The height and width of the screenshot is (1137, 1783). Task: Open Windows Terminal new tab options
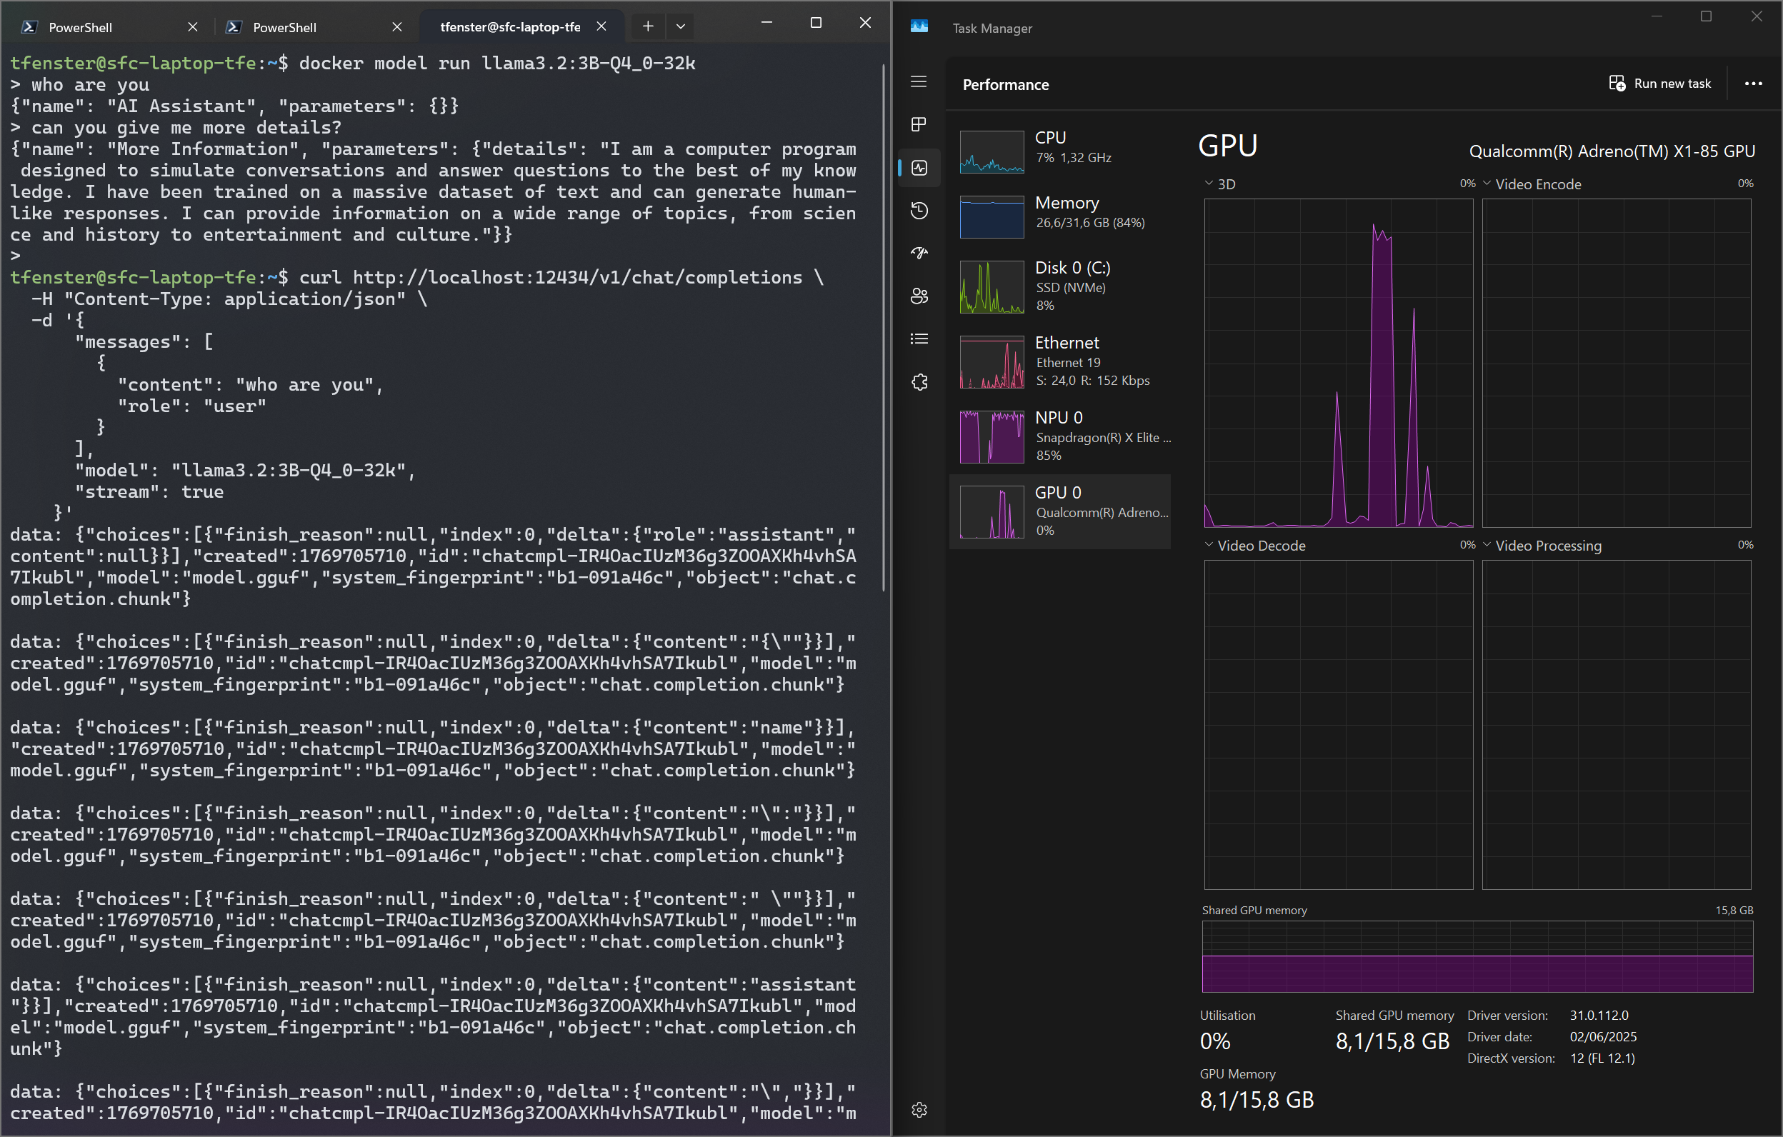[681, 26]
